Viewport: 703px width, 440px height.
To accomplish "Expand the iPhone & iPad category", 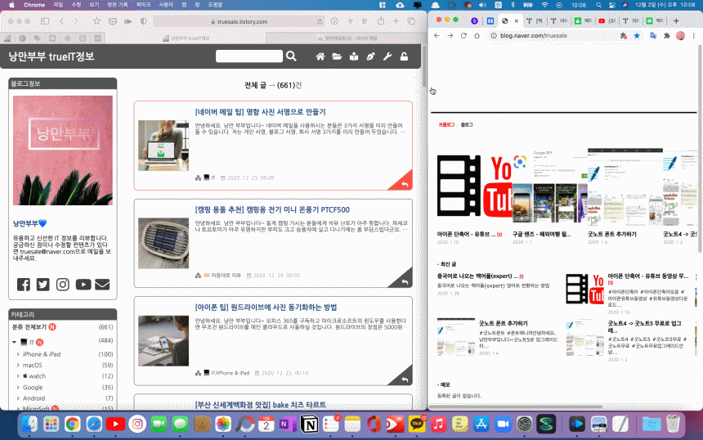I will coord(18,354).
